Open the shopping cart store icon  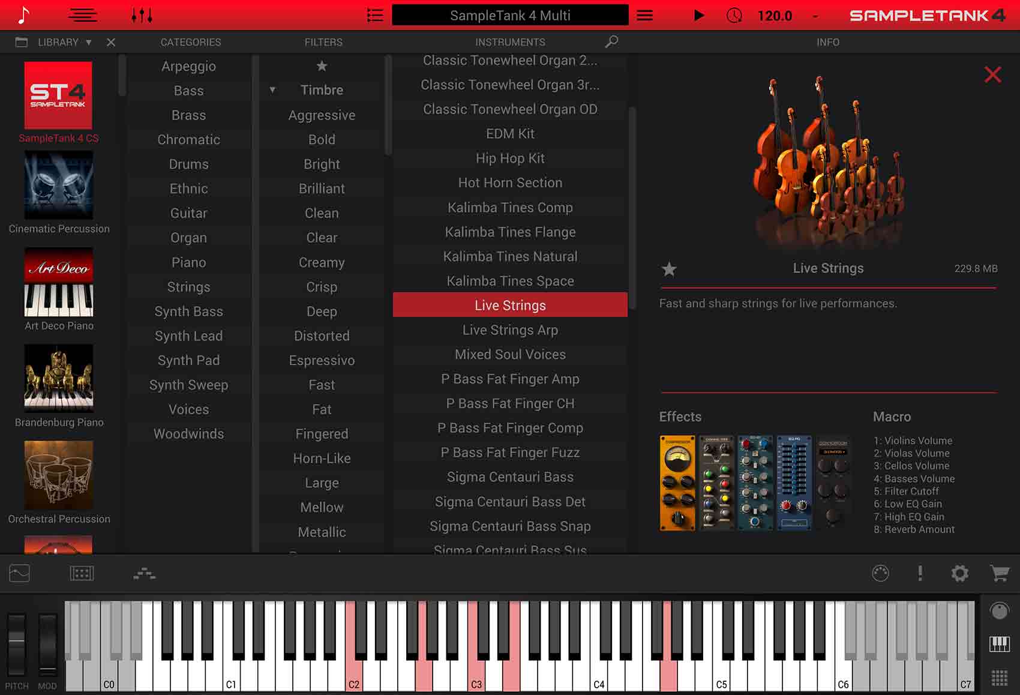pos(1000,574)
